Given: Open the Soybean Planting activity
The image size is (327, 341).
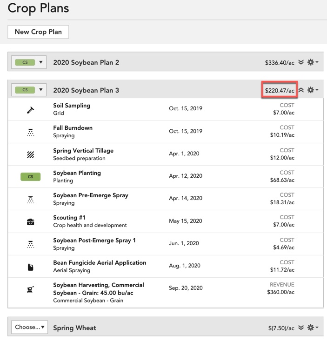Looking at the screenshot, I should point(166,177).
